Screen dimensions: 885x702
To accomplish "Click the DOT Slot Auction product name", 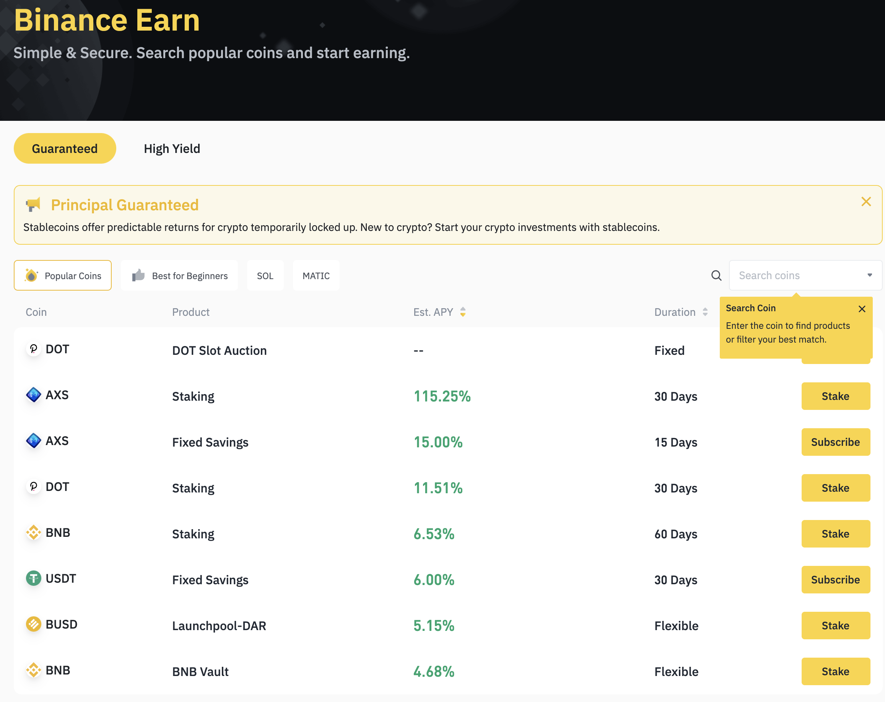I will (x=220, y=350).
